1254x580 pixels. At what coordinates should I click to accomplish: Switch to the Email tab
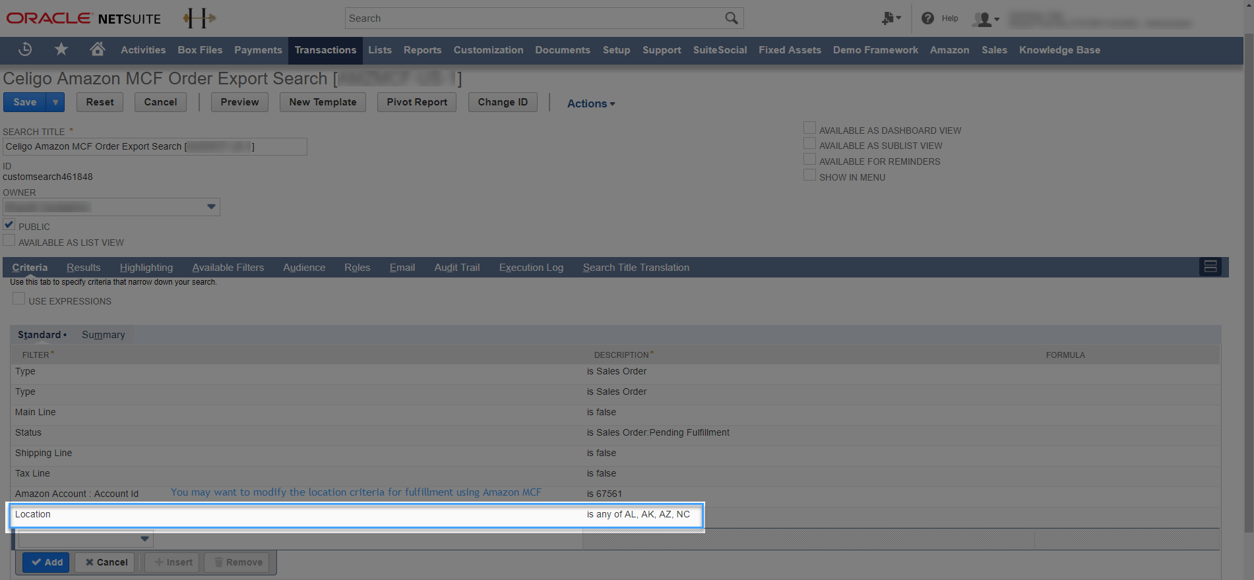click(402, 268)
